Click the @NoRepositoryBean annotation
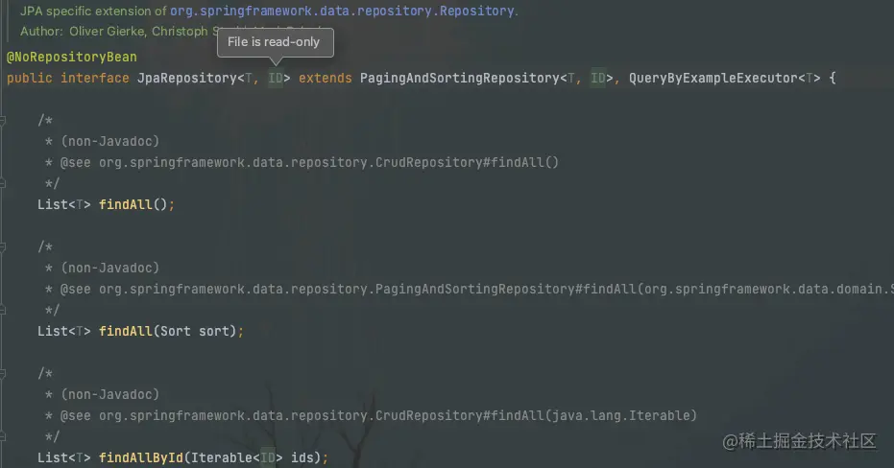894x468 pixels. coord(72,57)
